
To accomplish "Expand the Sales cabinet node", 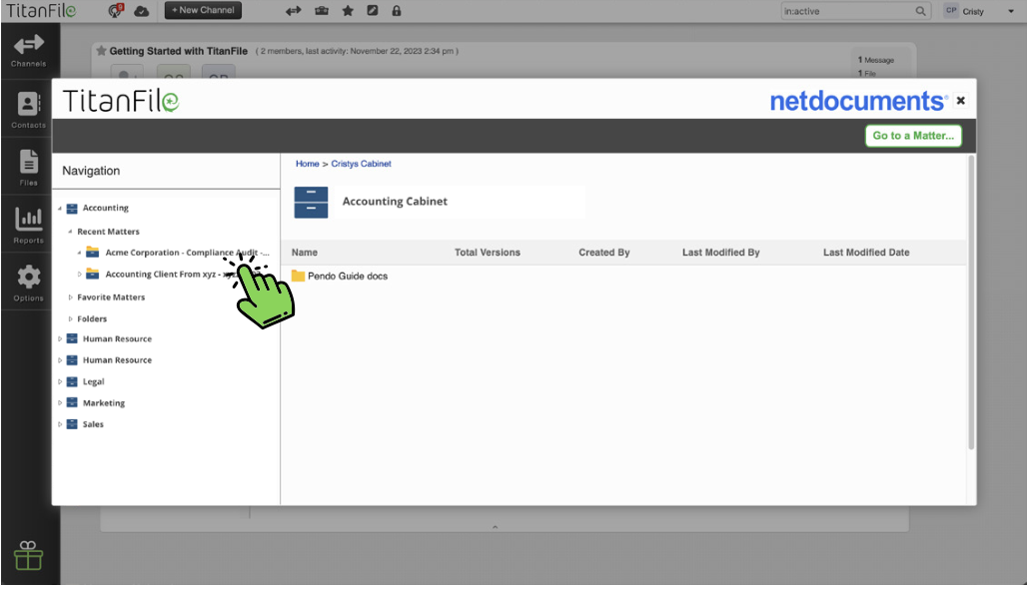I will point(60,424).
